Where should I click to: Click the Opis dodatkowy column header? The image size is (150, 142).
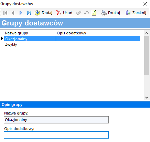pos(72,33)
